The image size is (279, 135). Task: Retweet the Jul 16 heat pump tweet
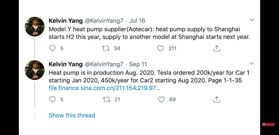(106, 48)
